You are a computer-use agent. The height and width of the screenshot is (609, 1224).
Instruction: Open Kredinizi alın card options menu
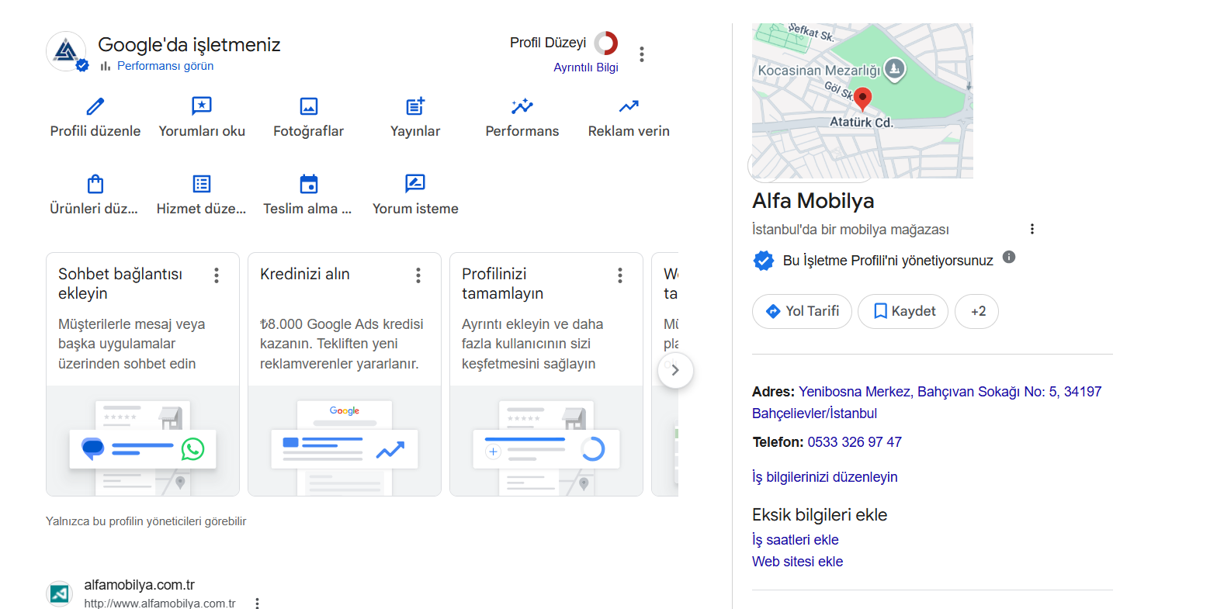click(418, 275)
